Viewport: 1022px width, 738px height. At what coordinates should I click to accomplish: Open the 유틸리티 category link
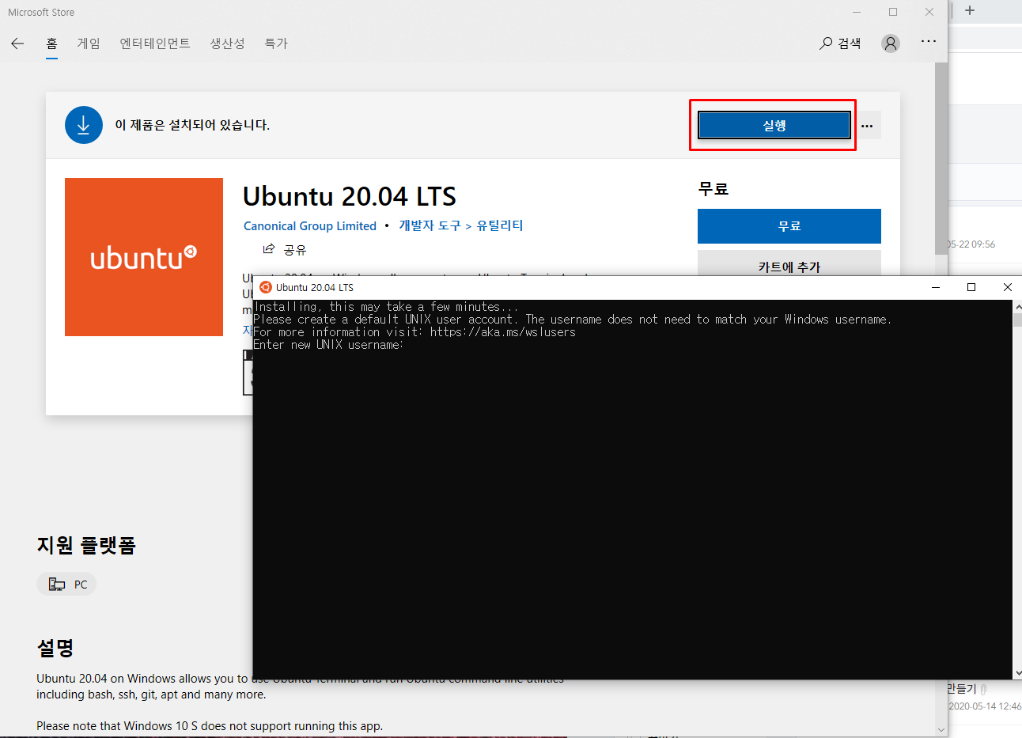tap(499, 225)
